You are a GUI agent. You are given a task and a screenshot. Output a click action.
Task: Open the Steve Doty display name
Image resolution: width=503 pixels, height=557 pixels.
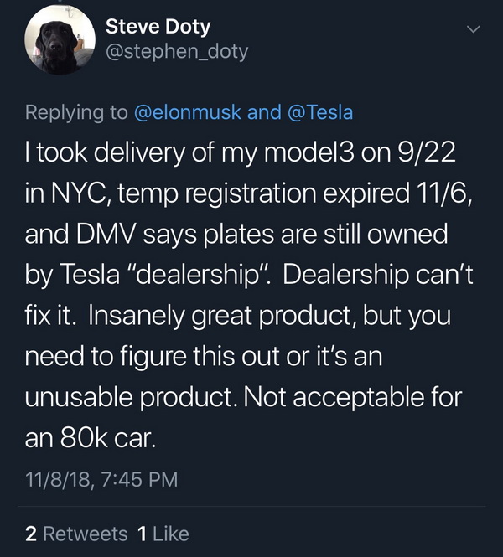(x=158, y=27)
